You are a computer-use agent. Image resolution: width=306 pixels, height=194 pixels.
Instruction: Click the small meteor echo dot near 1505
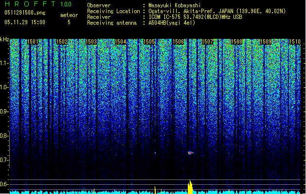[x=155, y=153]
